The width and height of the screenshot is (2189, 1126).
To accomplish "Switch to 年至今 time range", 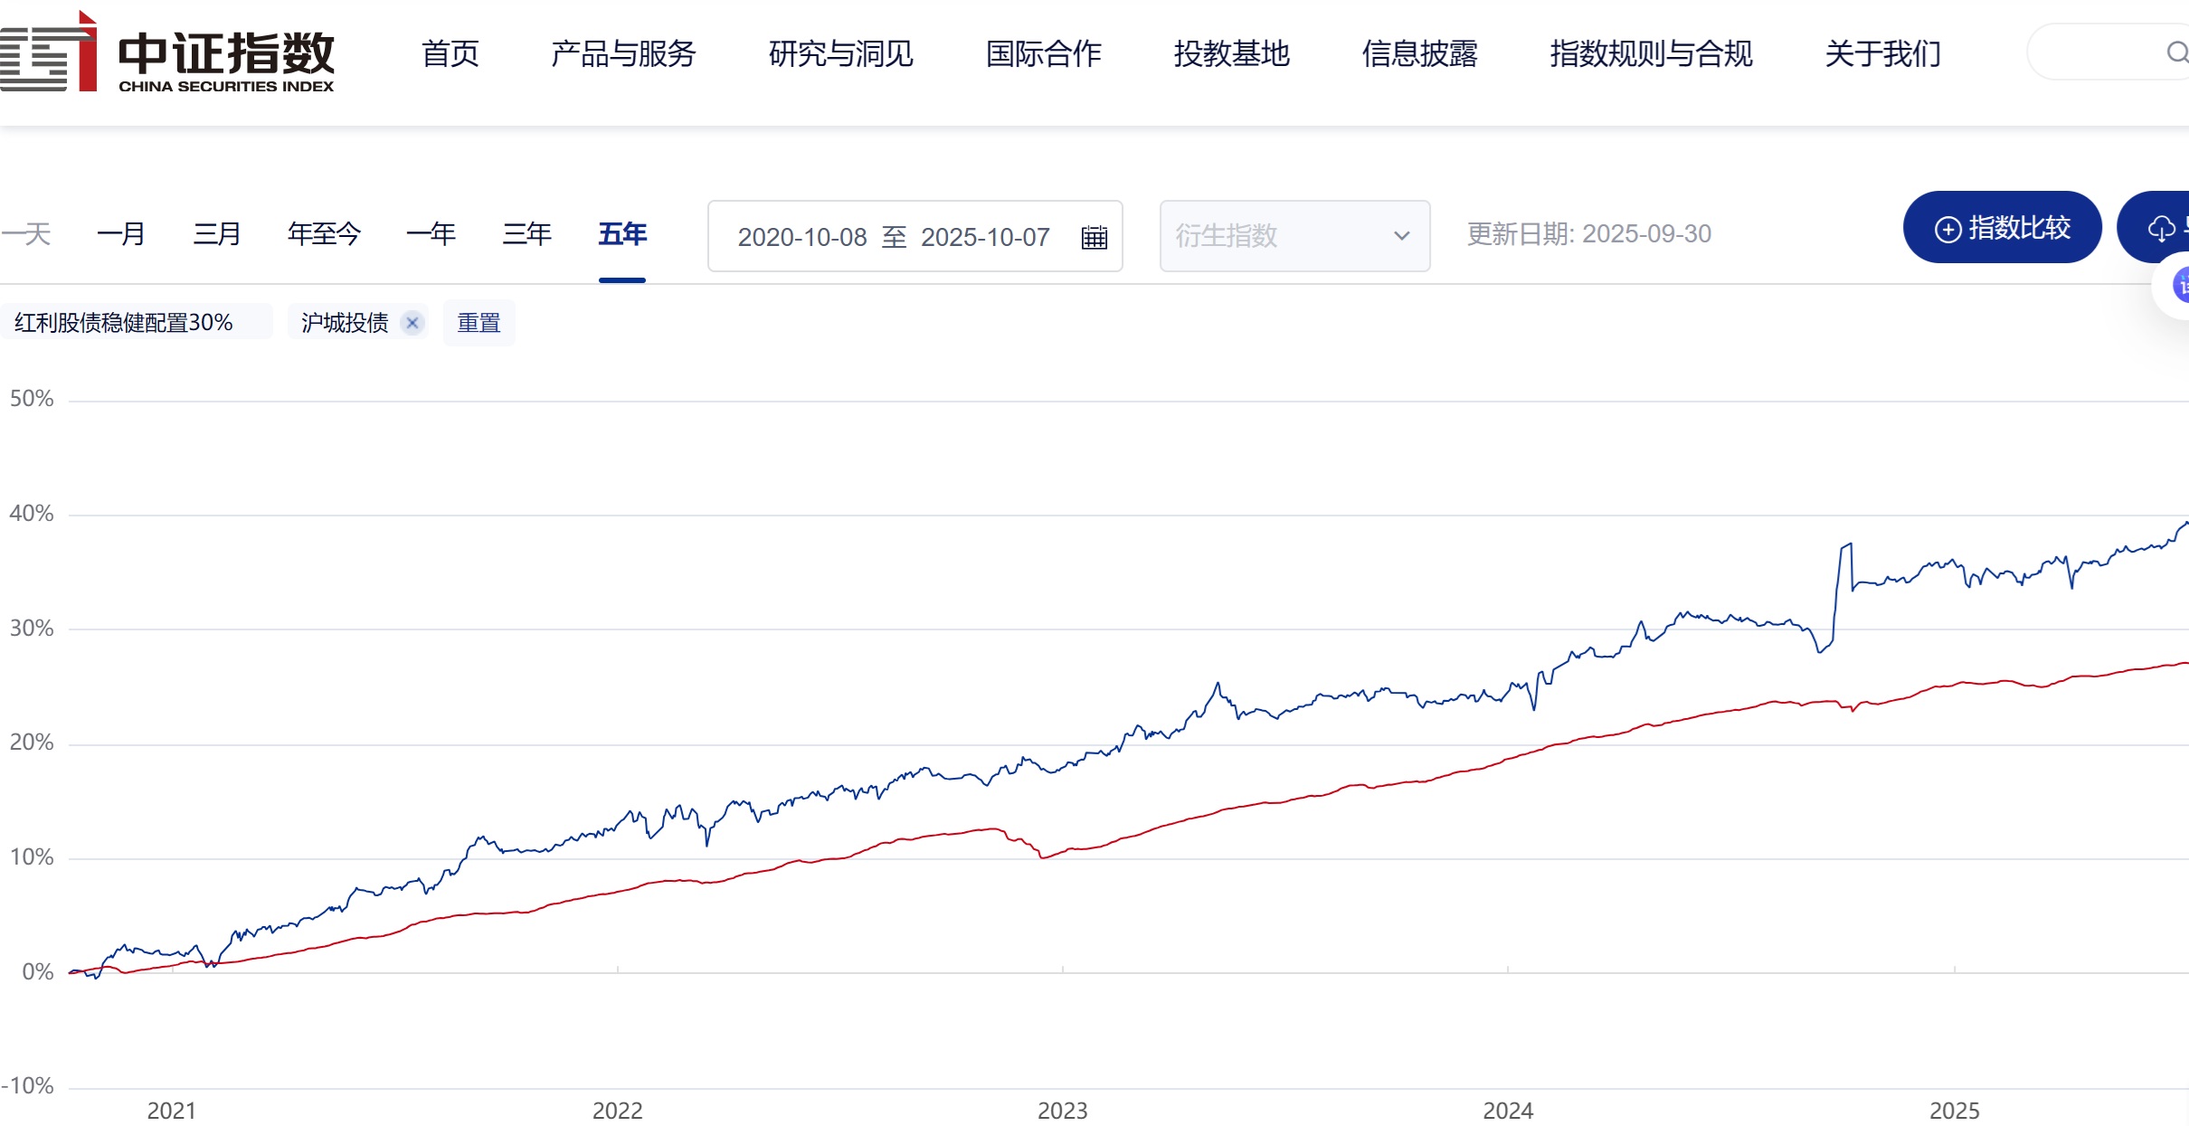I will click(x=324, y=234).
